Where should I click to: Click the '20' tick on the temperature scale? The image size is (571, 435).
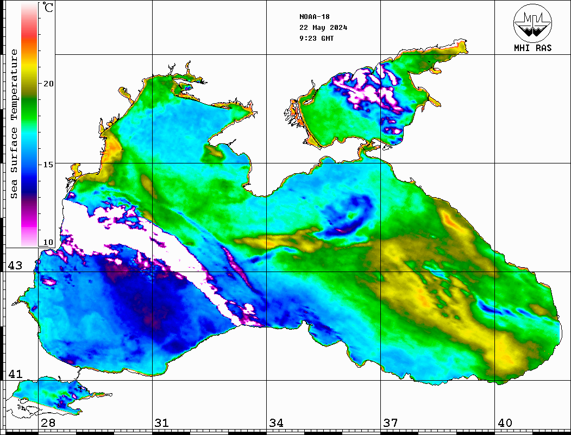(48, 84)
